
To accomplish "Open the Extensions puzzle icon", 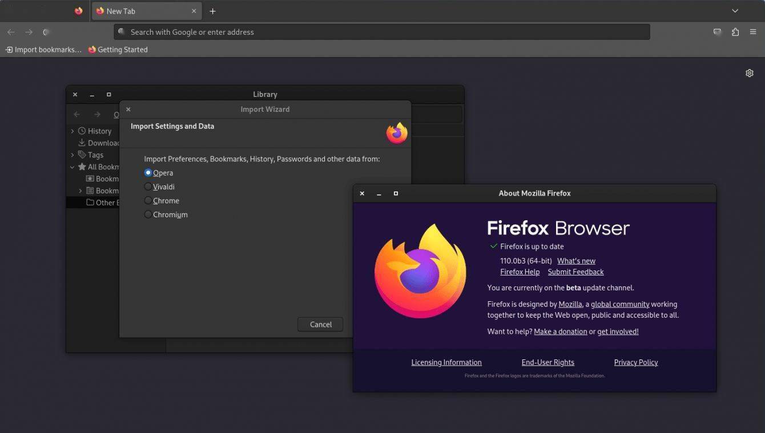I will click(x=735, y=32).
